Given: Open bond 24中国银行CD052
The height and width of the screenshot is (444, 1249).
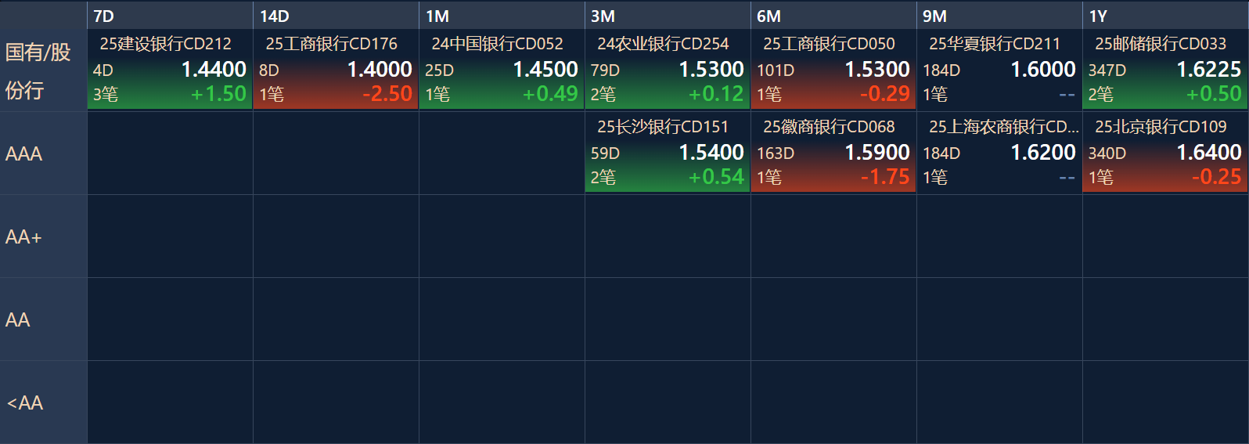Looking at the screenshot, I should [x=498, y=44].
